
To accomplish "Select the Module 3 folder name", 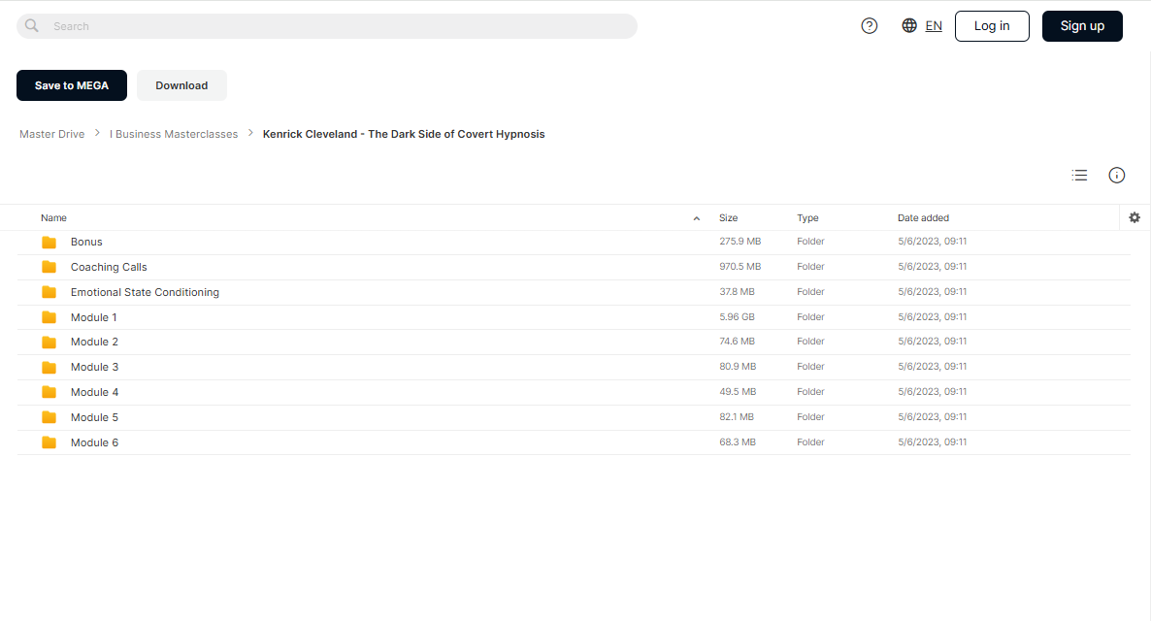I will pyautogui.click(x=94, y=367).
